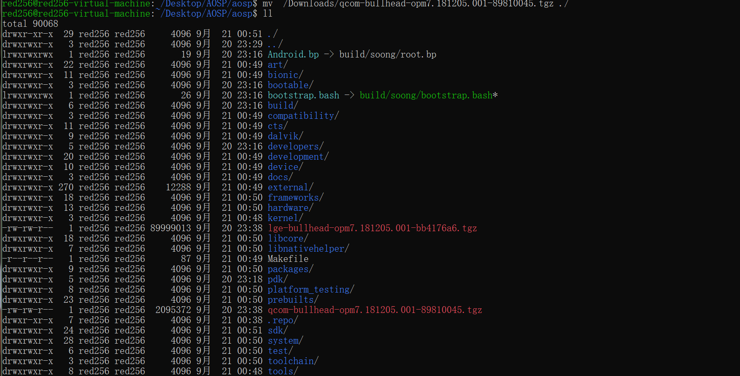Viewport: 740px width, 376px height.
Task: Click the Android.bp symlink name
Action: [293, 55]
